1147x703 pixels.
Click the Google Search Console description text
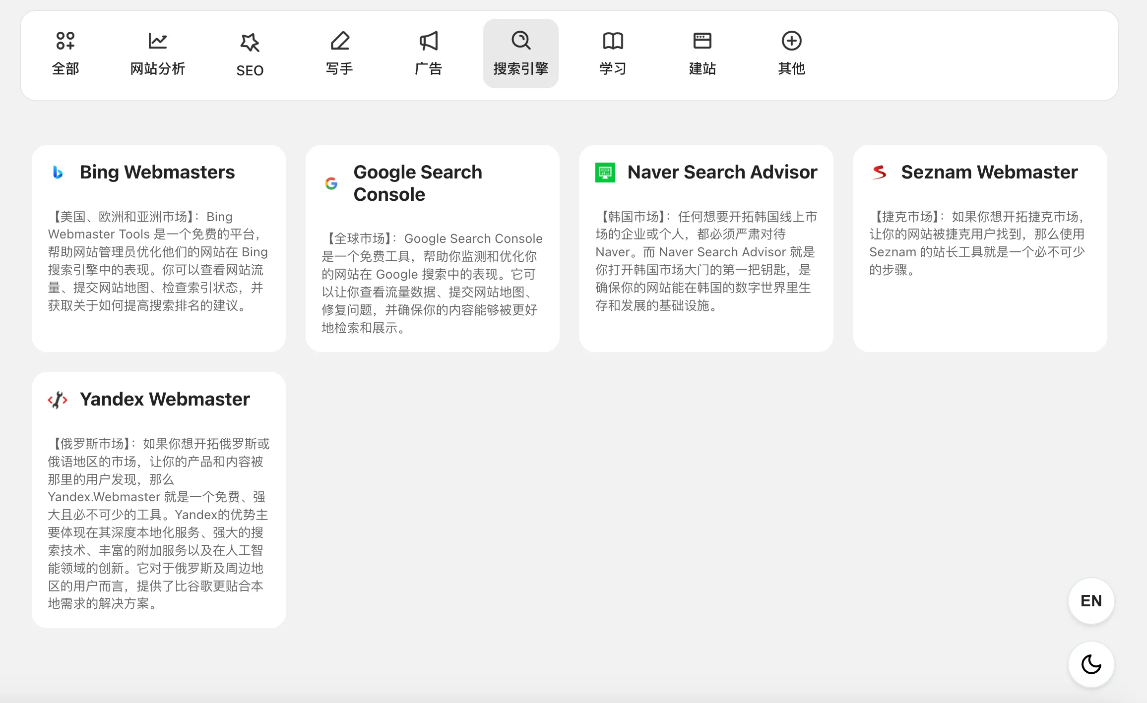pyautogui.click(x=432, y=283)
